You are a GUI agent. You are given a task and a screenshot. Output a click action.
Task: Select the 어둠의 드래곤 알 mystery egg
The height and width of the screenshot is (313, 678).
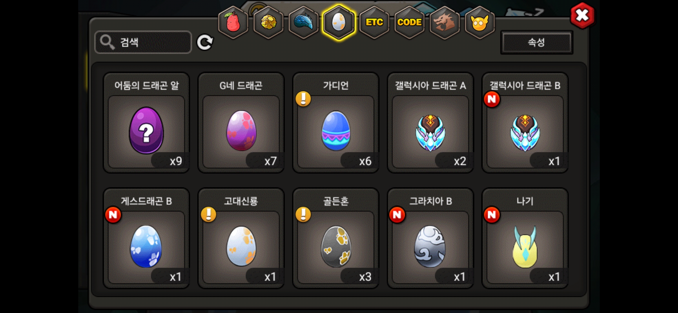[x=147, y=123]
